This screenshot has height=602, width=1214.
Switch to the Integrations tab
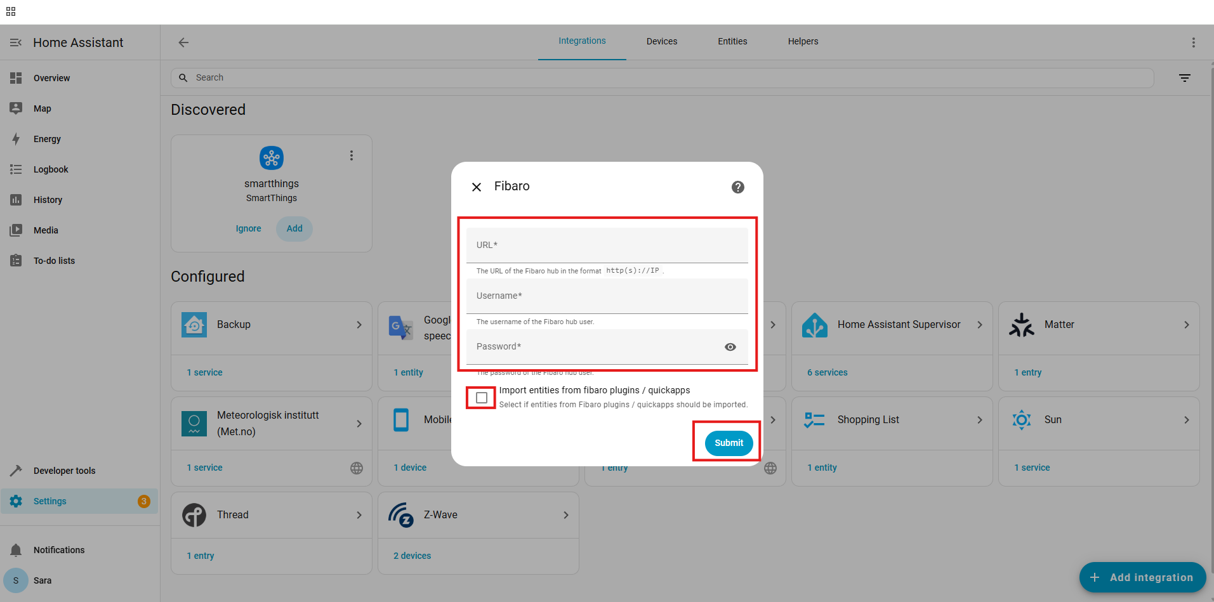pyautogui.click(x=582, y=41)
